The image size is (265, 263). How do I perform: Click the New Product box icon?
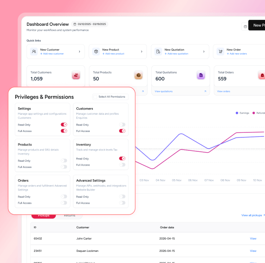[96, 51]
